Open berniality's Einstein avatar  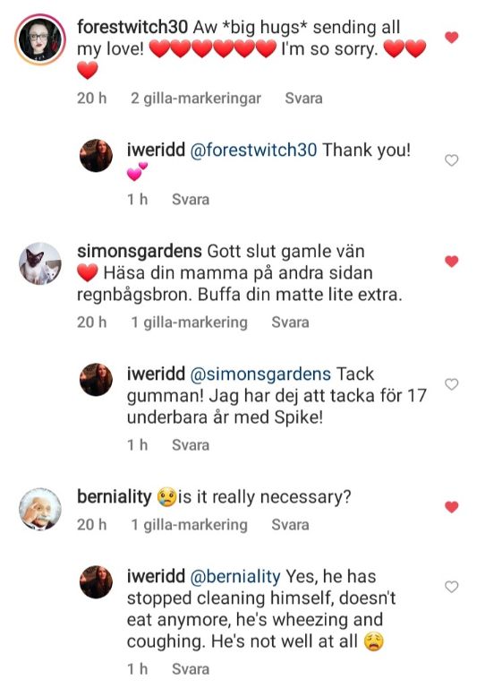40,509
